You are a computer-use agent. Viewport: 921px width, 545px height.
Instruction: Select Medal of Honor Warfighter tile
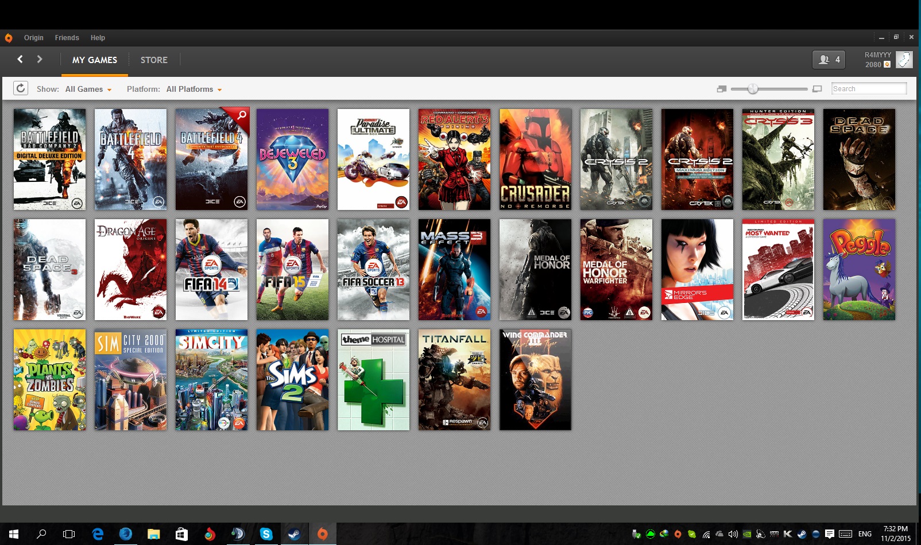coord(617,270)
